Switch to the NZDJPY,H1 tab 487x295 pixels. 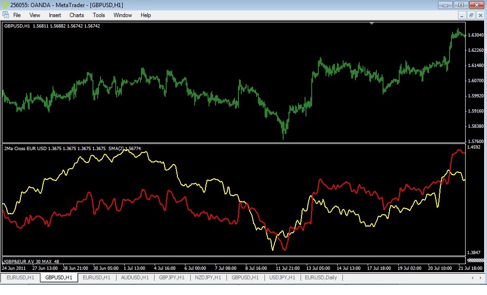tap(208, 277)
